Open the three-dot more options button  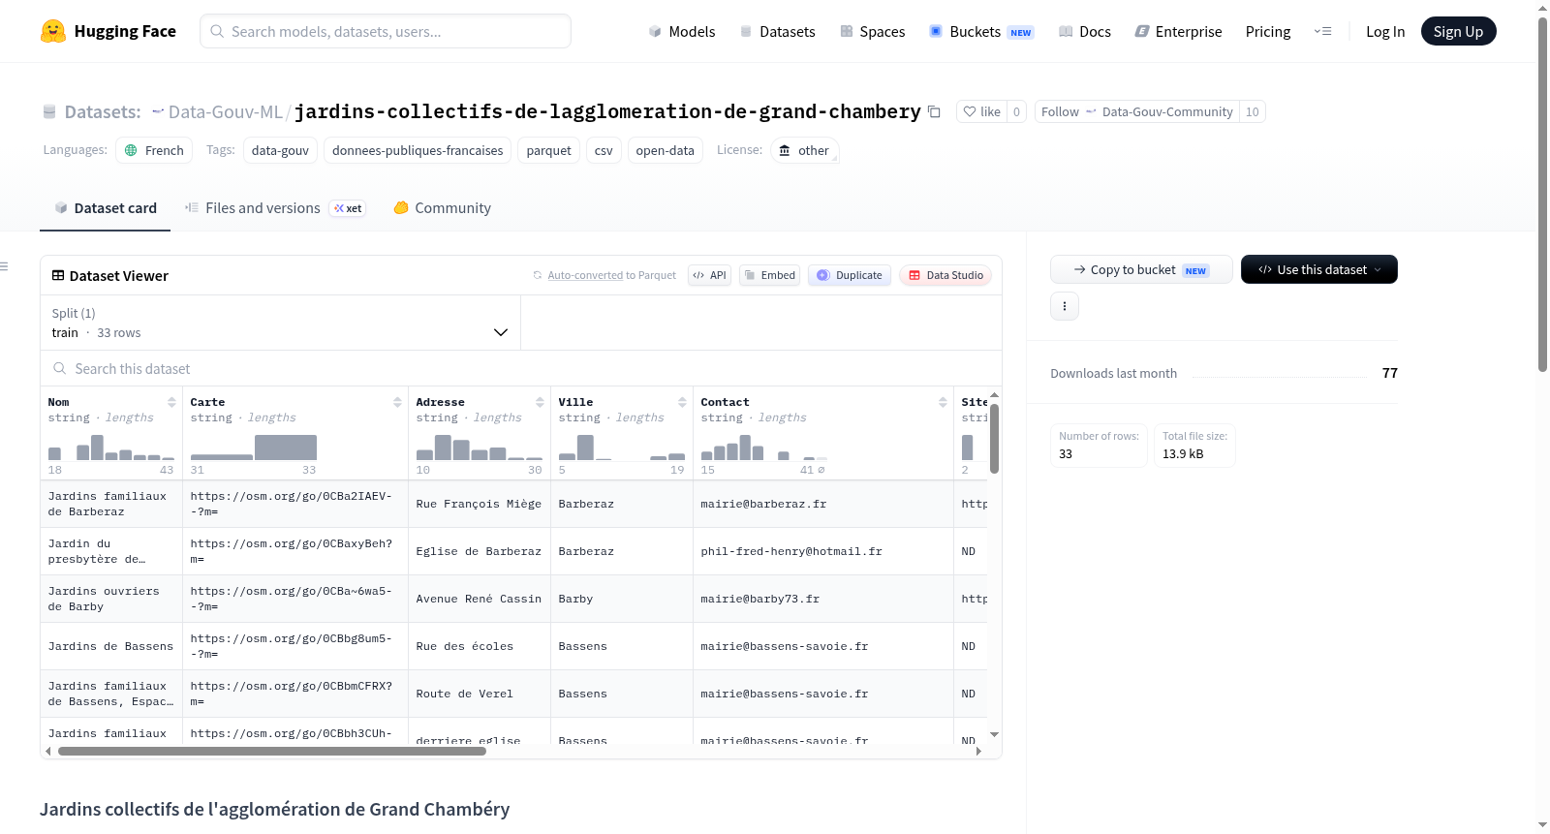[x=1065, y=306]
